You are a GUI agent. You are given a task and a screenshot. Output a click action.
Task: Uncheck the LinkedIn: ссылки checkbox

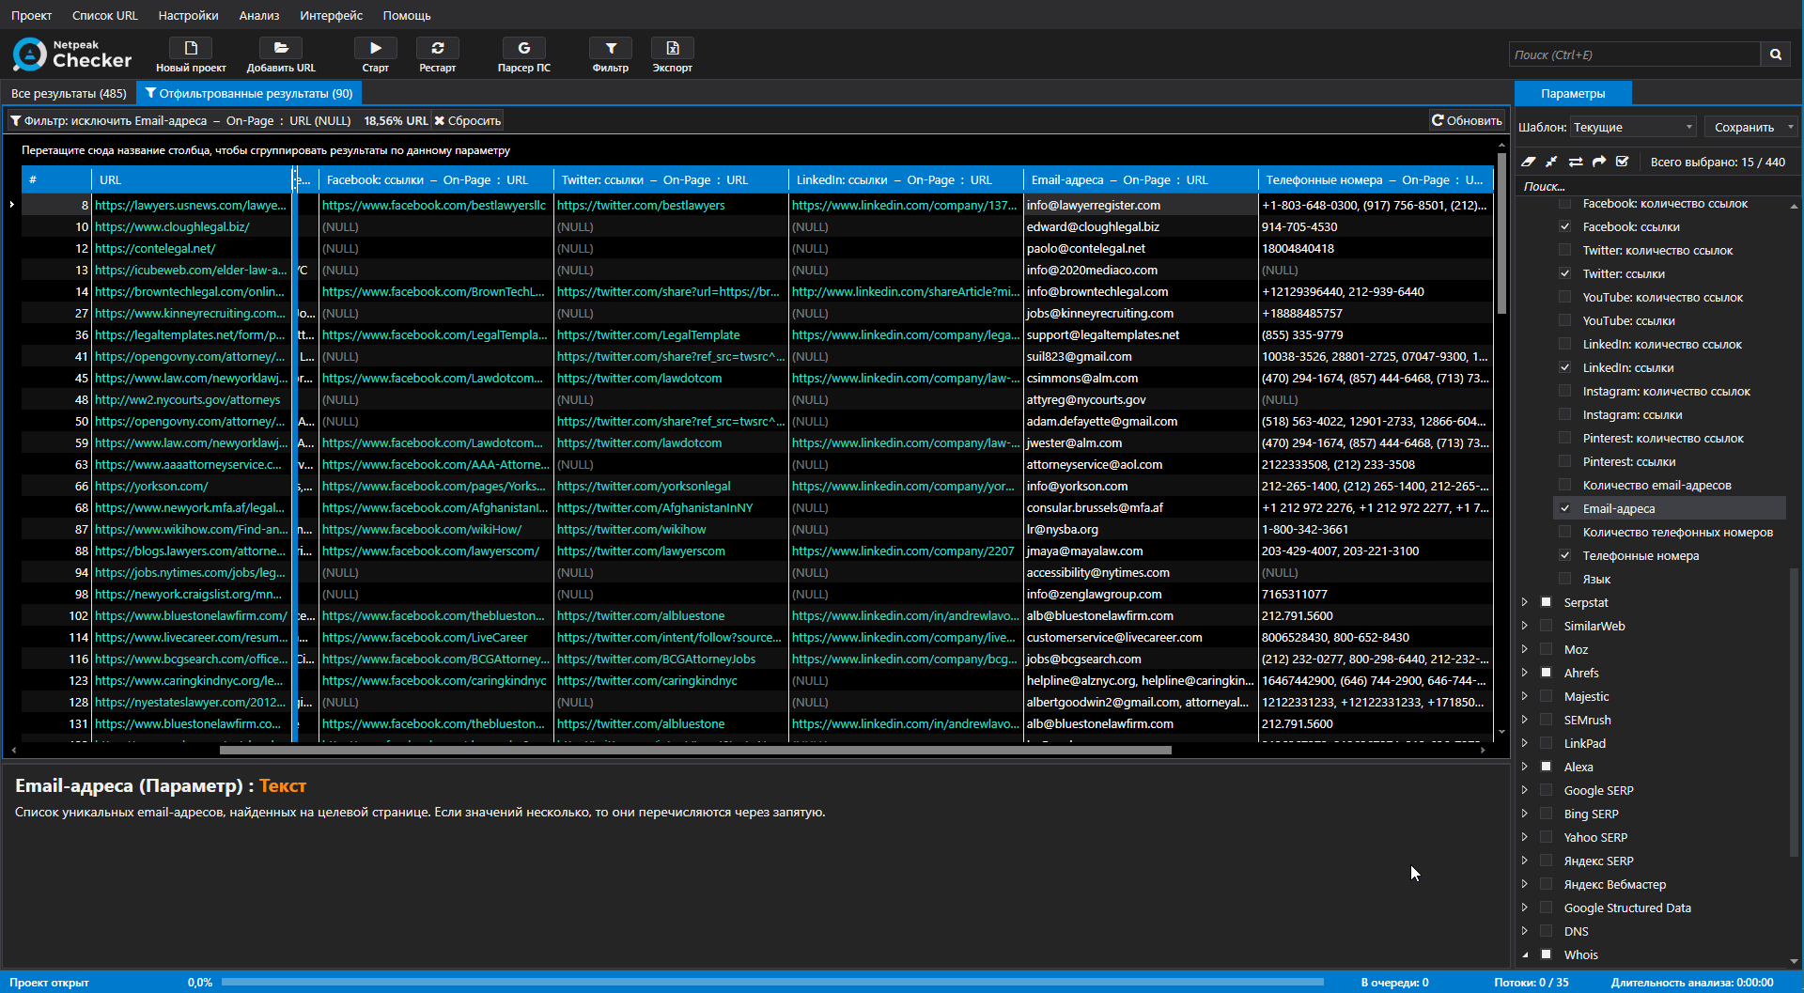point(1564,367)
